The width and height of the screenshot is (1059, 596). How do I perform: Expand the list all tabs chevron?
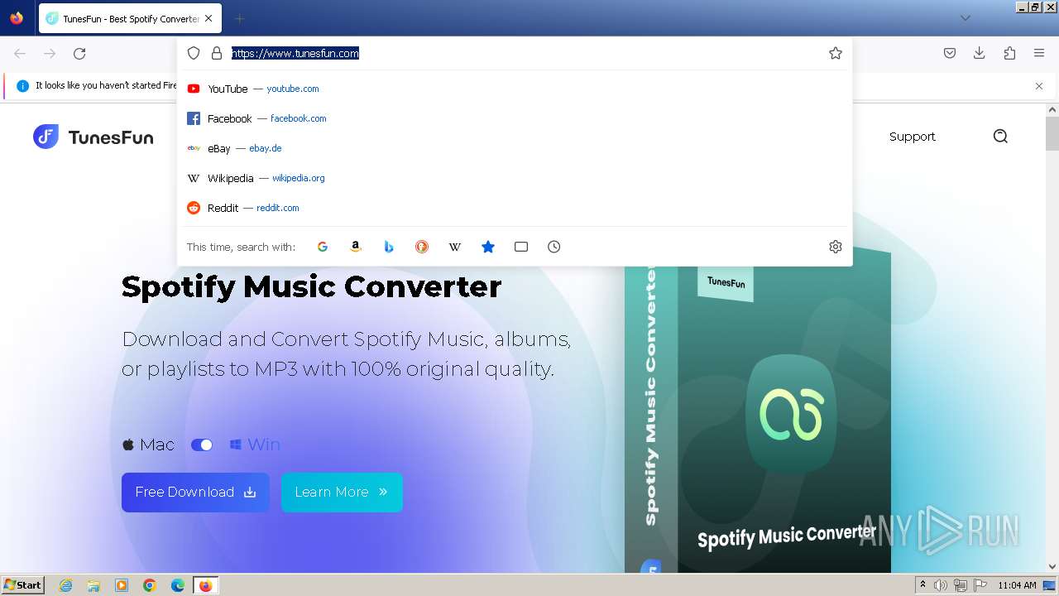tap(966, 18)
